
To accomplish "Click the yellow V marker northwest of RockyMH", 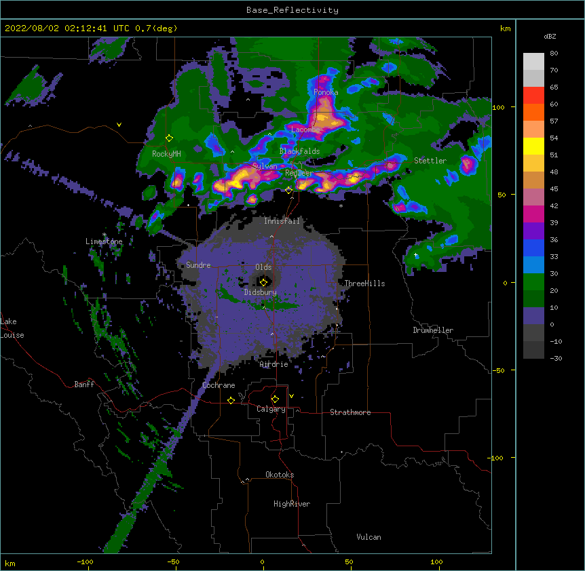I will 119,125.
